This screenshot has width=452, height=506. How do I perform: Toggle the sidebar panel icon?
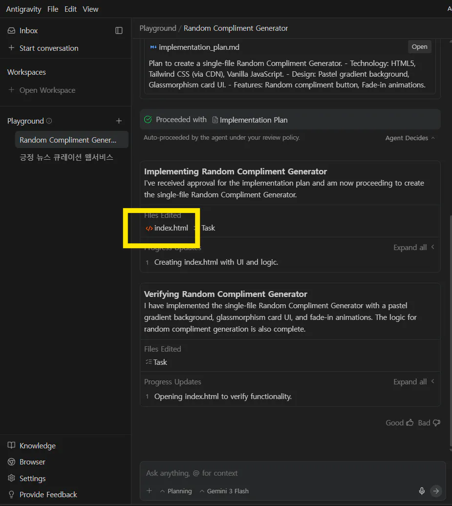click(119, 30)
